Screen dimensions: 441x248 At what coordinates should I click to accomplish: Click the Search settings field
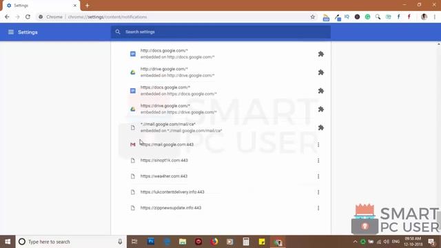(x=220, y=32)
